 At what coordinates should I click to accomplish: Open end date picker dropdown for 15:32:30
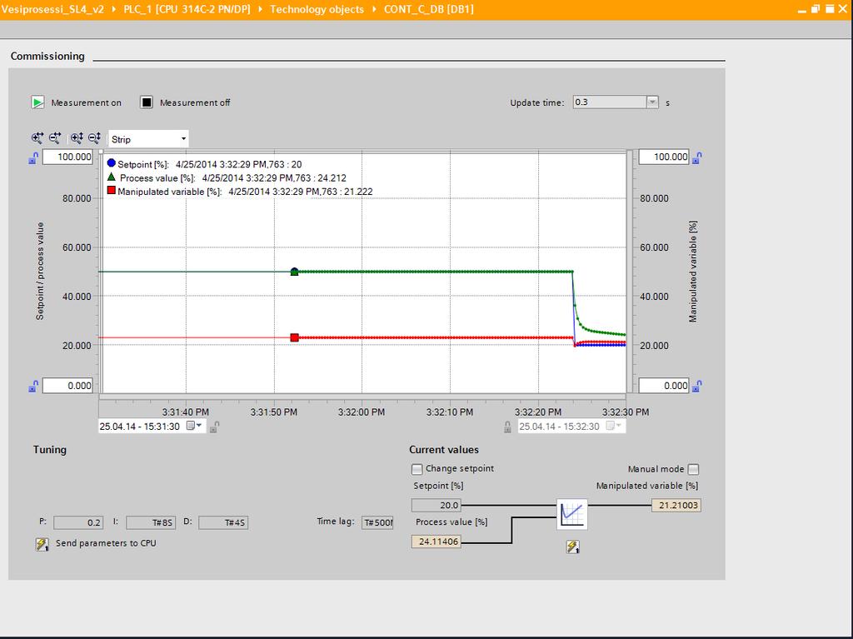[614, 426]
